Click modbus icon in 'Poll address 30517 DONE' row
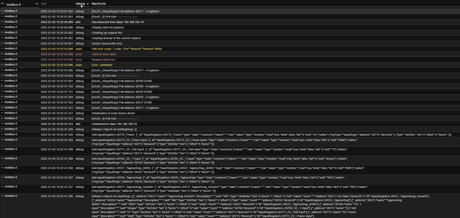This screenshot has width=460, height=218. [3, 102]
